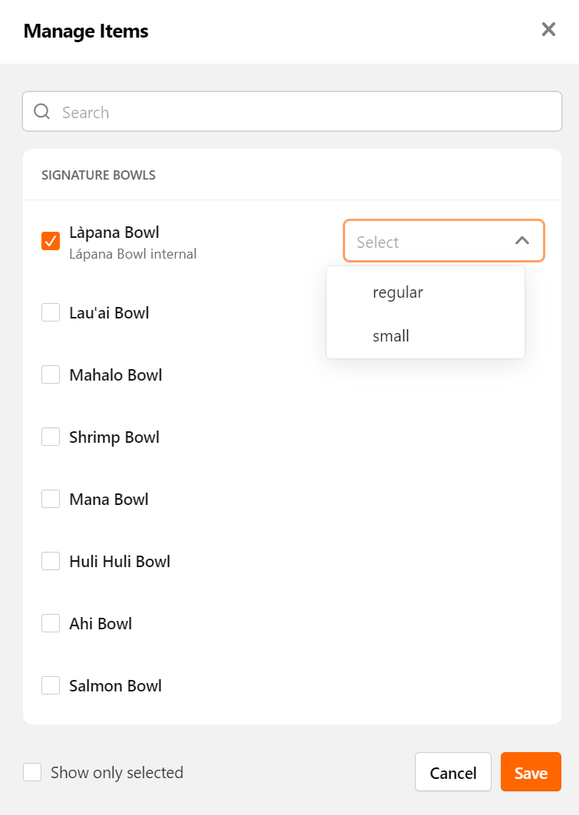Toggle Show only selected checkbox

click(x=32, y=772)
